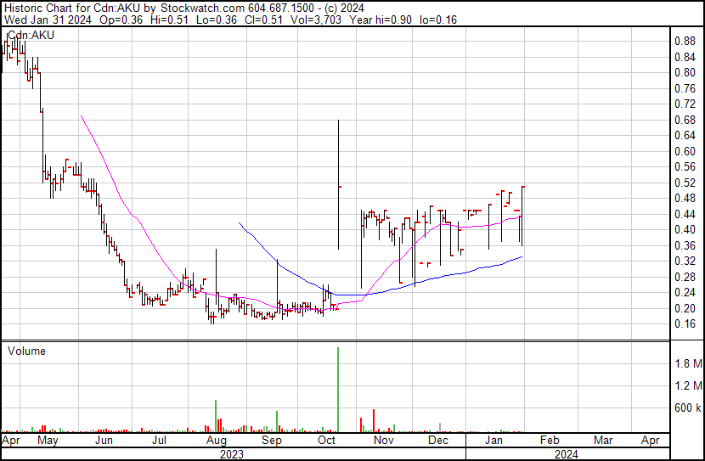Select the 0.52 price axis label
The image size is (705, 461).
[684, 183]
